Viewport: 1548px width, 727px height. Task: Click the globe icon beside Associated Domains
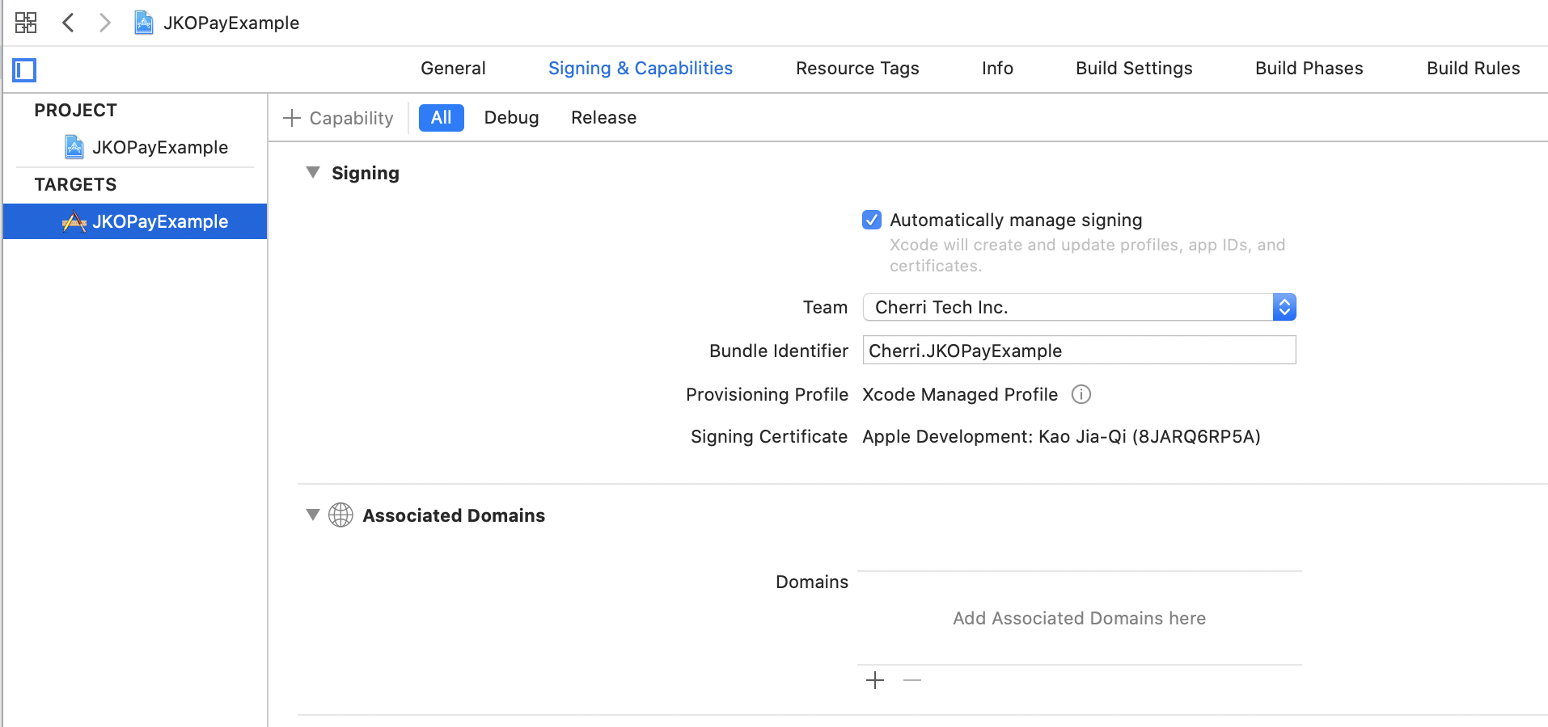[x=341, y=515]
